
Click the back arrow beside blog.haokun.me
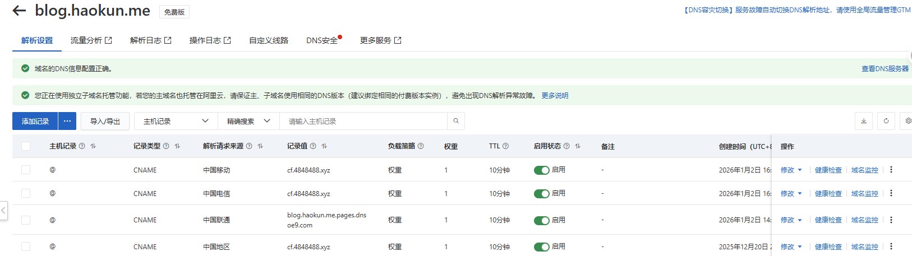(19, 11)
